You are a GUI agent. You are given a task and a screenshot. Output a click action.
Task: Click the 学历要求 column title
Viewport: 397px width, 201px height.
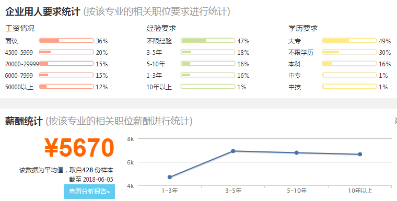click(303, 28)
